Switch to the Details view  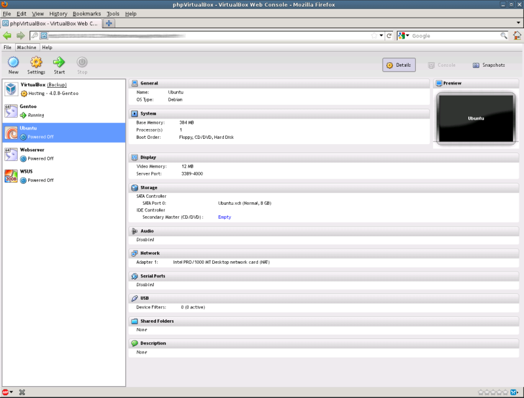[x=399, y=65]
